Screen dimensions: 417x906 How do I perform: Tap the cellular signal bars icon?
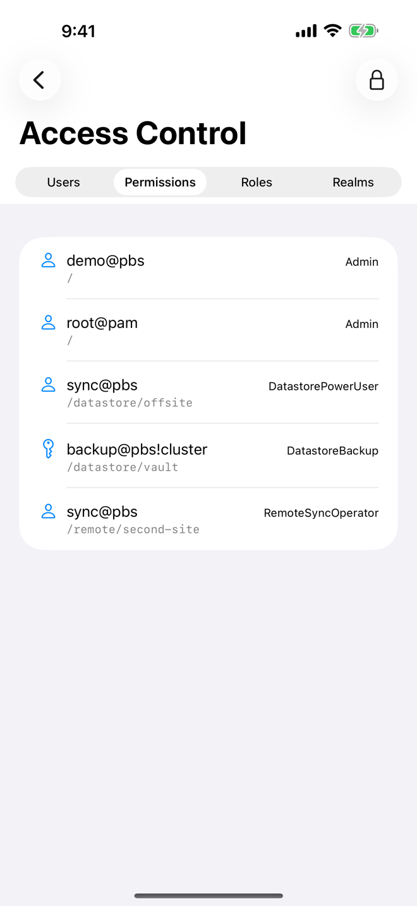(306, 31)
